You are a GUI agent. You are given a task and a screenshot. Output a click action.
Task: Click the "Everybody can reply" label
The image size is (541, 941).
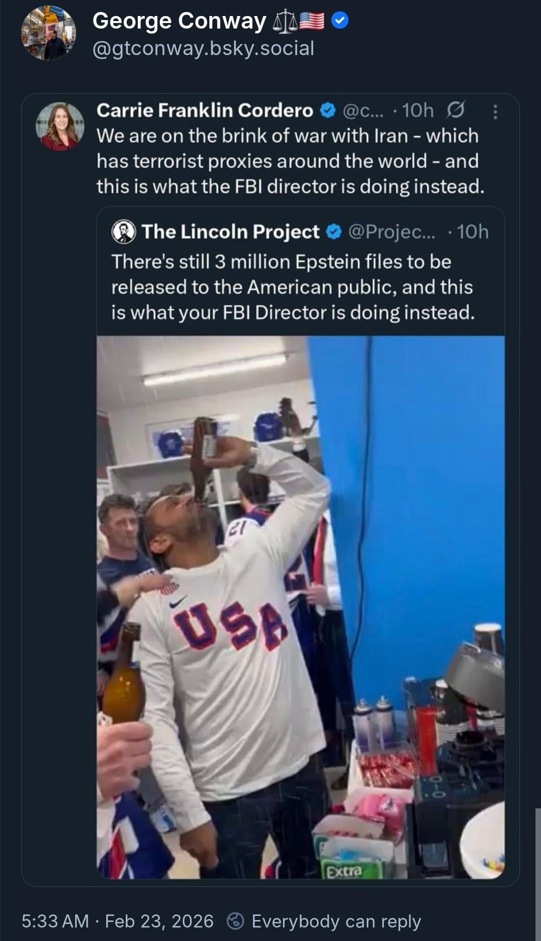click(x=336, y=921)
